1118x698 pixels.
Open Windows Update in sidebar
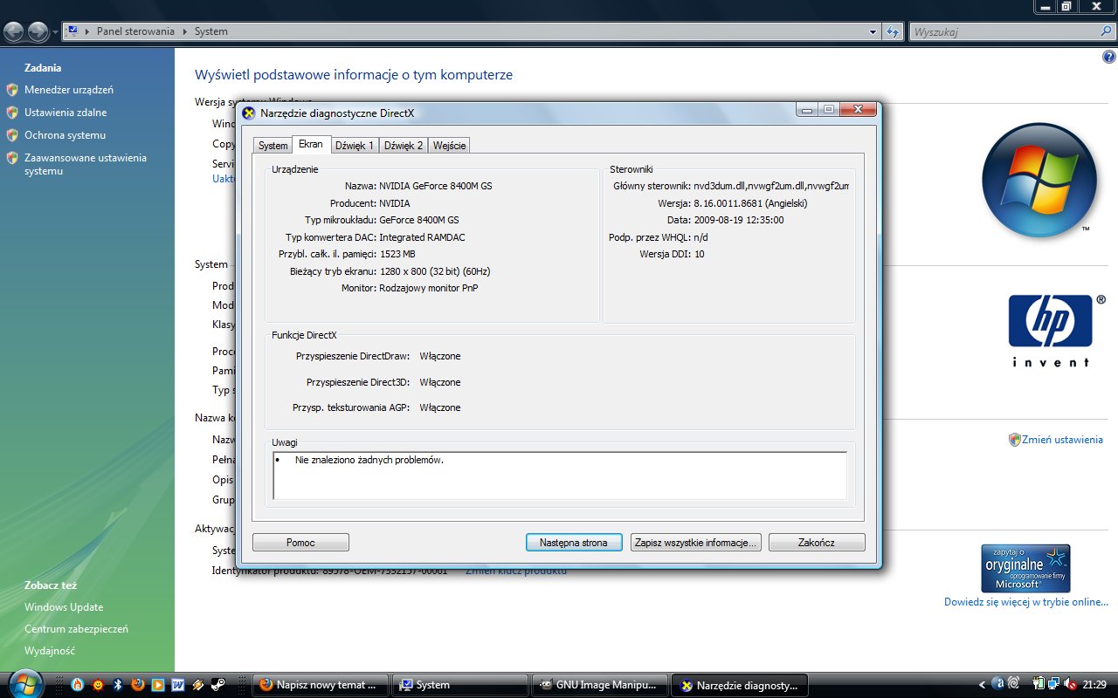point(64,607)
